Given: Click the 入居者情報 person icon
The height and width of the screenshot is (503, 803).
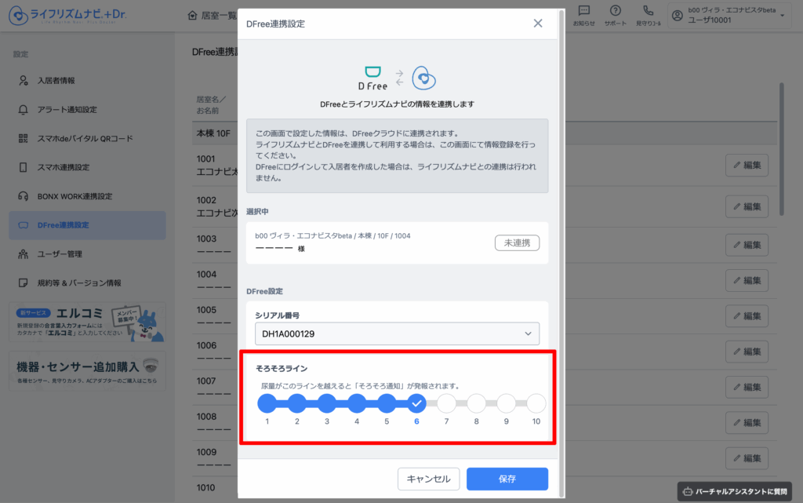Looking at the screenshot, I should pos(23,80).
